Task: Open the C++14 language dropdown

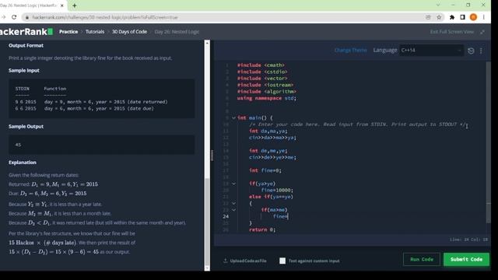Action: pos(431,50)
